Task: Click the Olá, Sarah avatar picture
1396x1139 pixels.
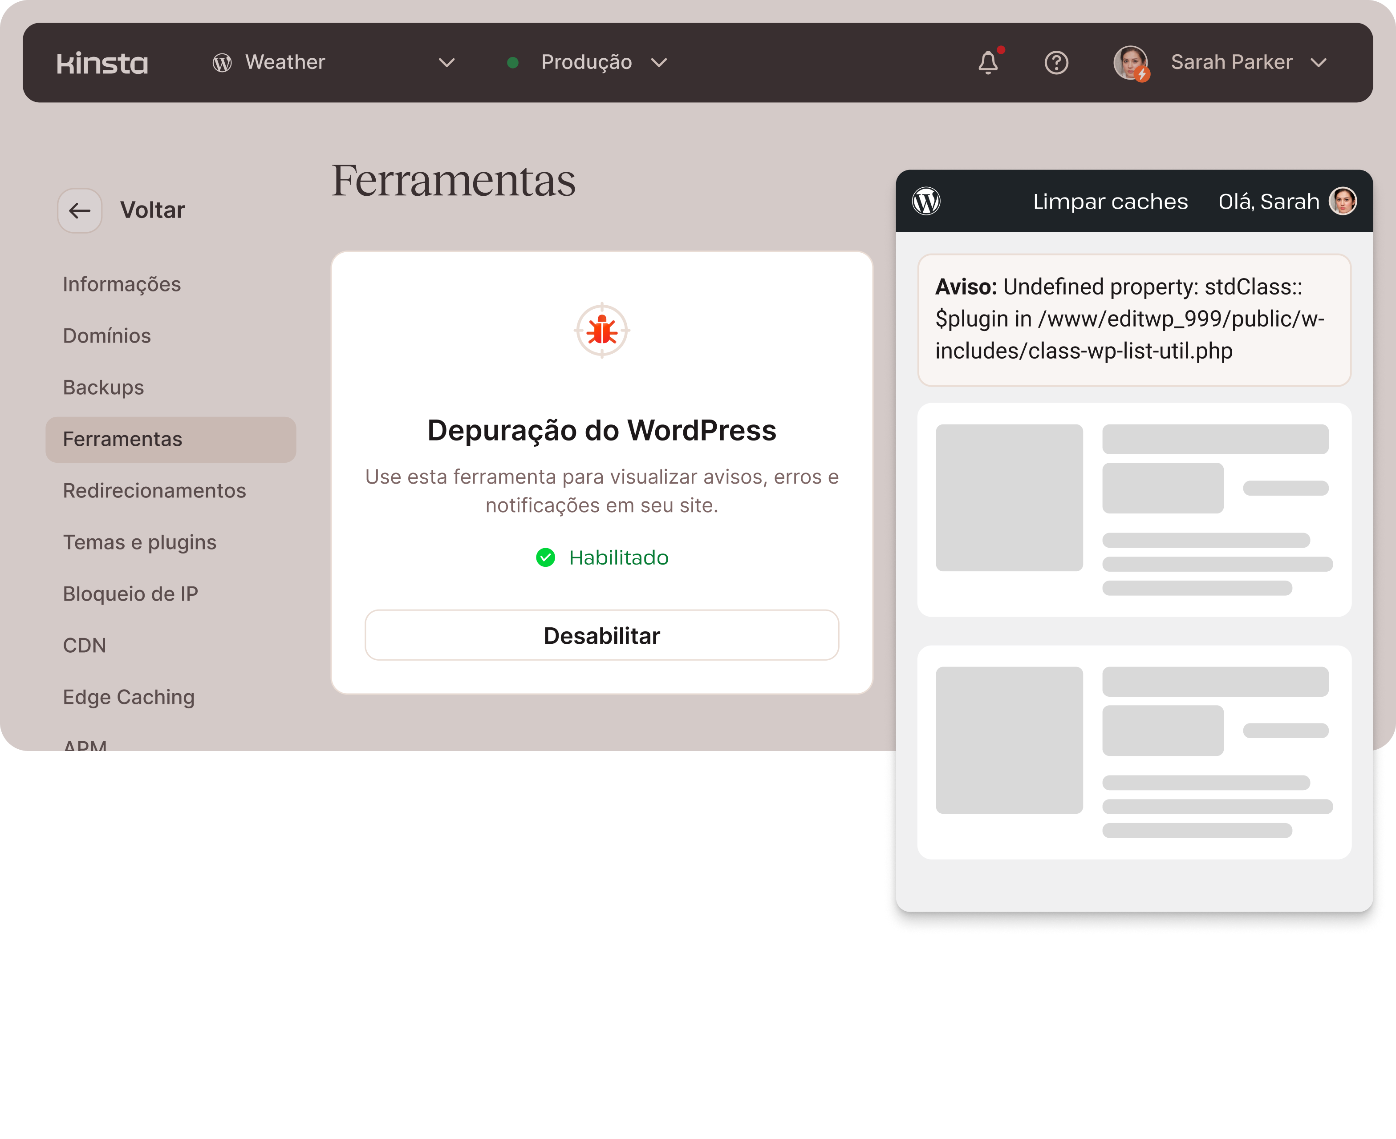Action: click(x=1342, y=202)
